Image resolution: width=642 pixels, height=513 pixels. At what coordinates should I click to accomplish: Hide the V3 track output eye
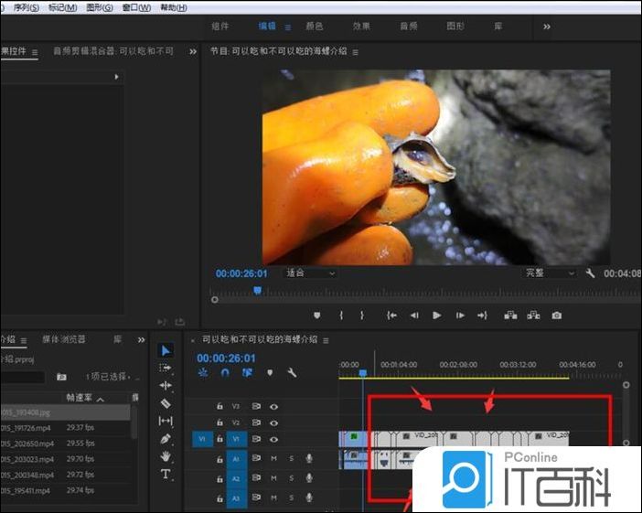point(273,406)
